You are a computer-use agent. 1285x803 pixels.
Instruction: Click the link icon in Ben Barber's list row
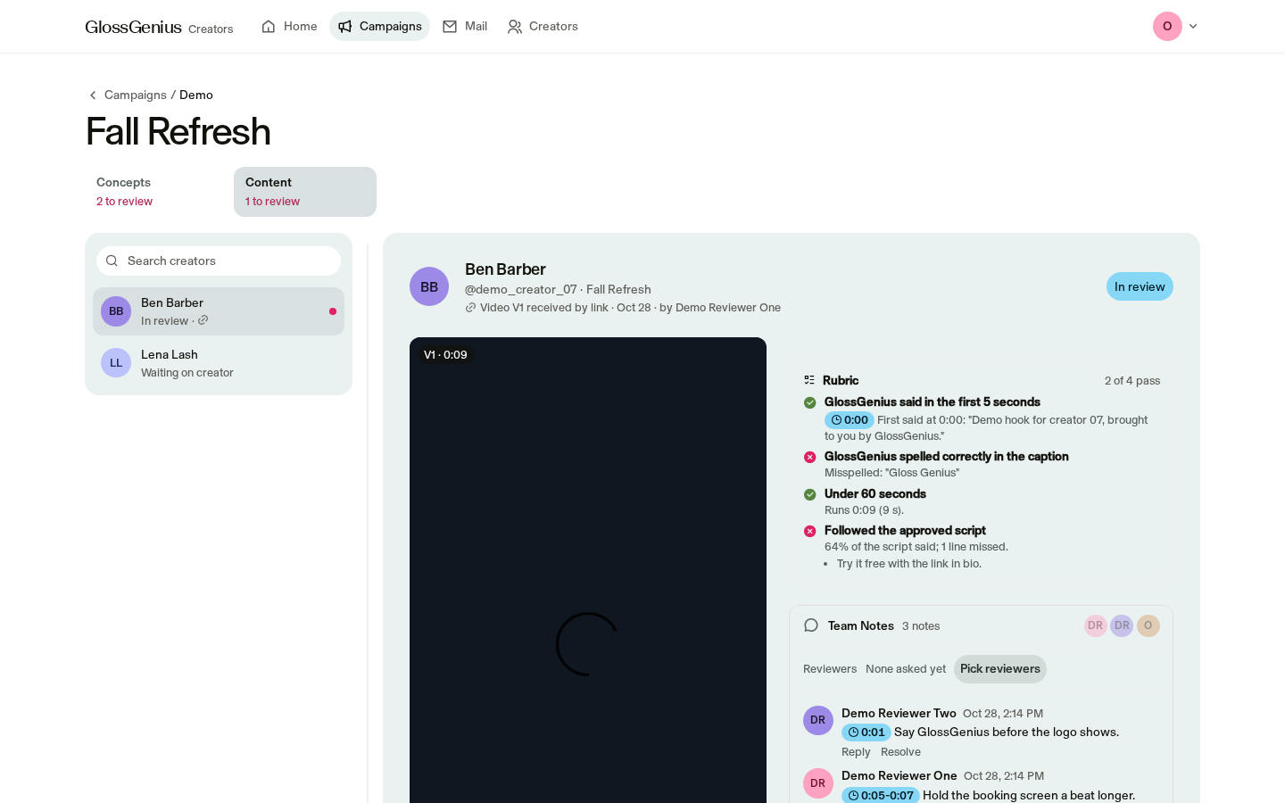click(203, 320)
